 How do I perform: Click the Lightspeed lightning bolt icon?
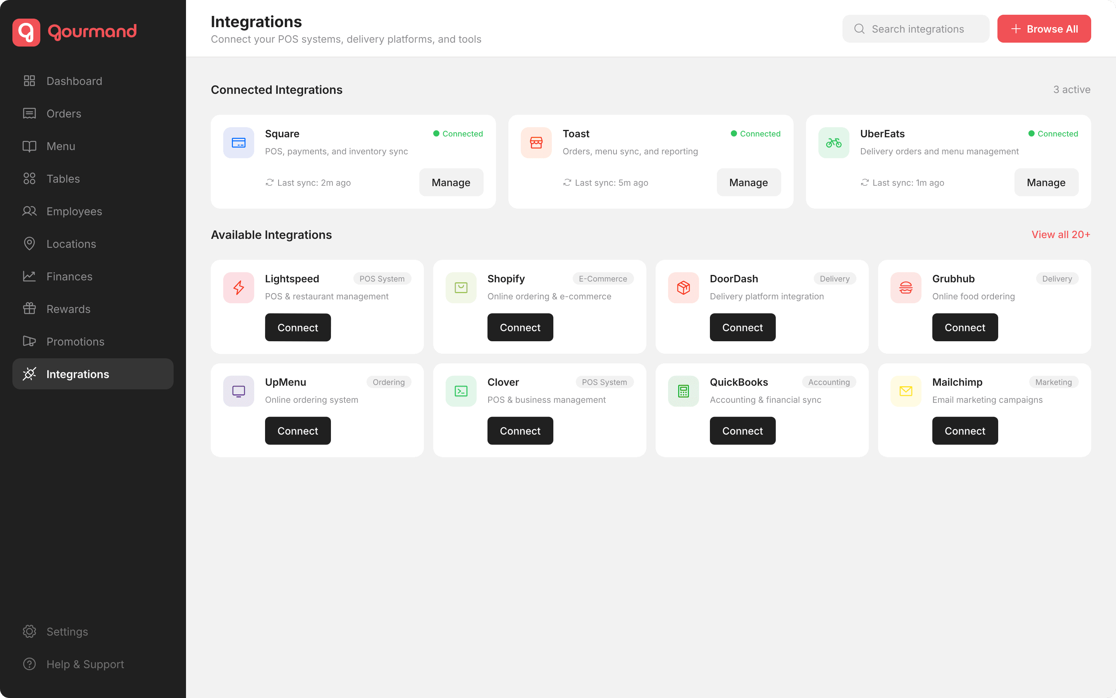pos(238,288)
